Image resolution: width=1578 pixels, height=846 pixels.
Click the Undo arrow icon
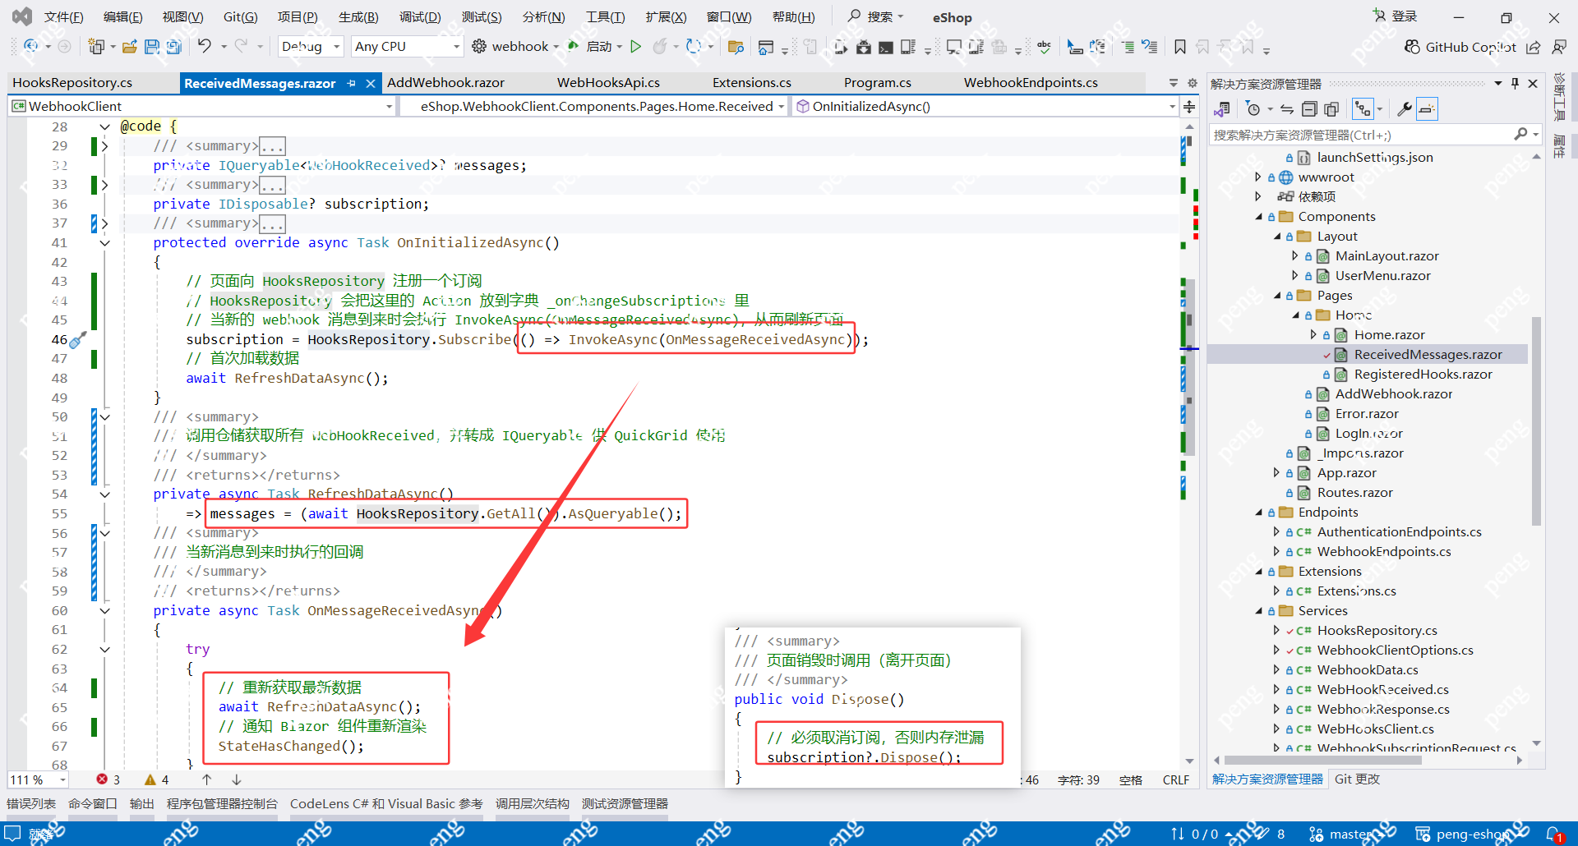coord(205,46)
